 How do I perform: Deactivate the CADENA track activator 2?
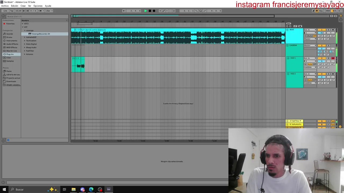point(322,46)
